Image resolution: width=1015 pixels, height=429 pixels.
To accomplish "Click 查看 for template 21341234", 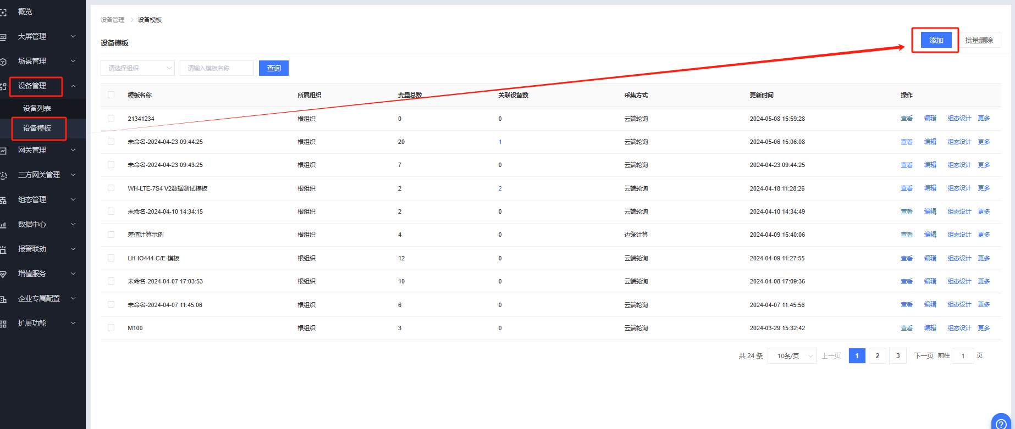I will [x=907, y=118].
